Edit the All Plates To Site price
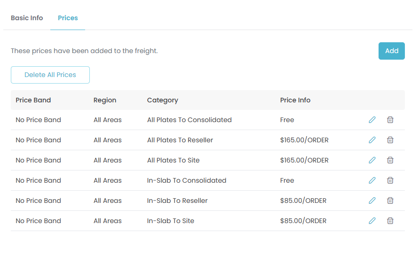Screen dimensions: 419x263 point(372,160)
